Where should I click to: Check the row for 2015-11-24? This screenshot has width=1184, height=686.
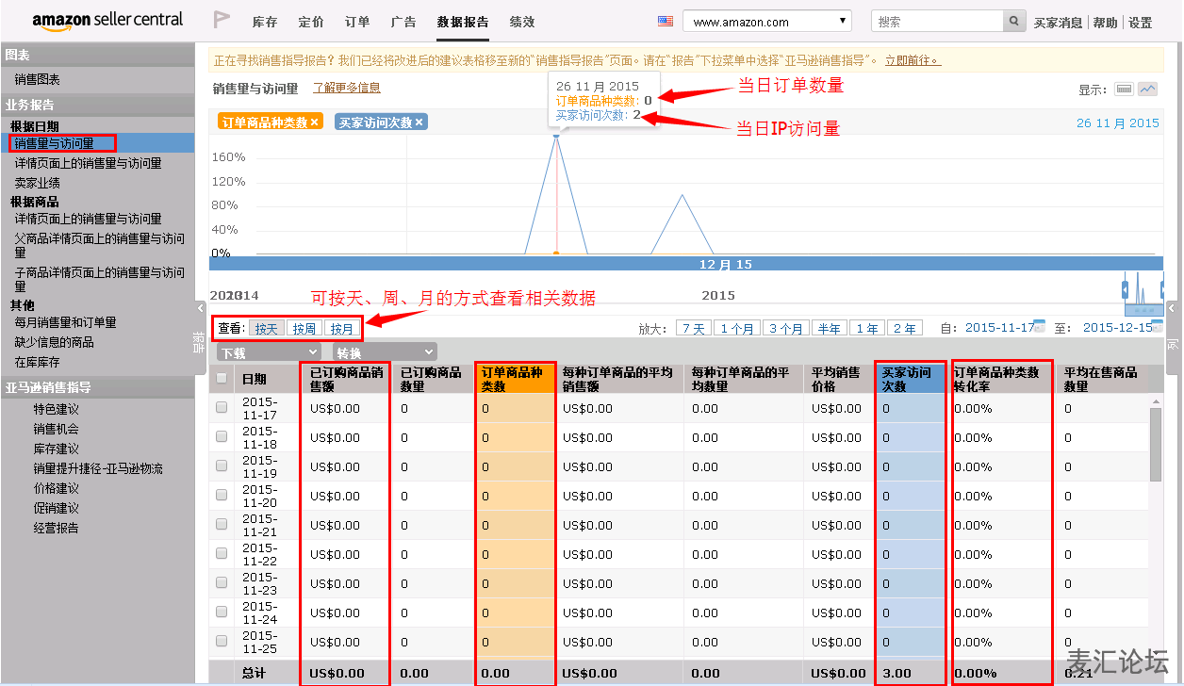click(x=222, y=612)
